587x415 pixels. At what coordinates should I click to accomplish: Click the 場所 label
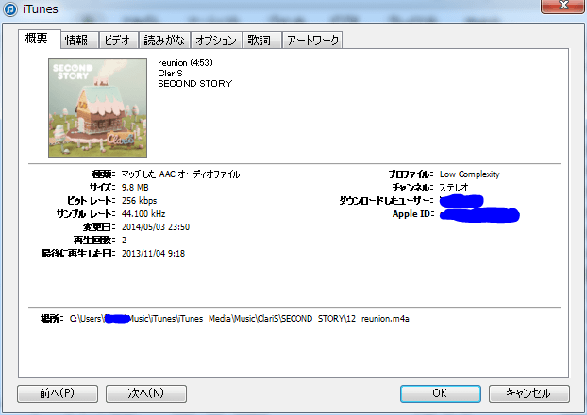[x=52, y=319]
